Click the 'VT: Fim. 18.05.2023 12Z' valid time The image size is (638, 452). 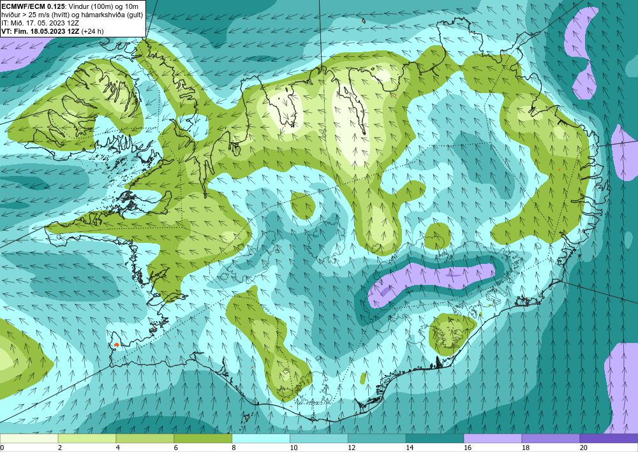[x=41, y=31]
